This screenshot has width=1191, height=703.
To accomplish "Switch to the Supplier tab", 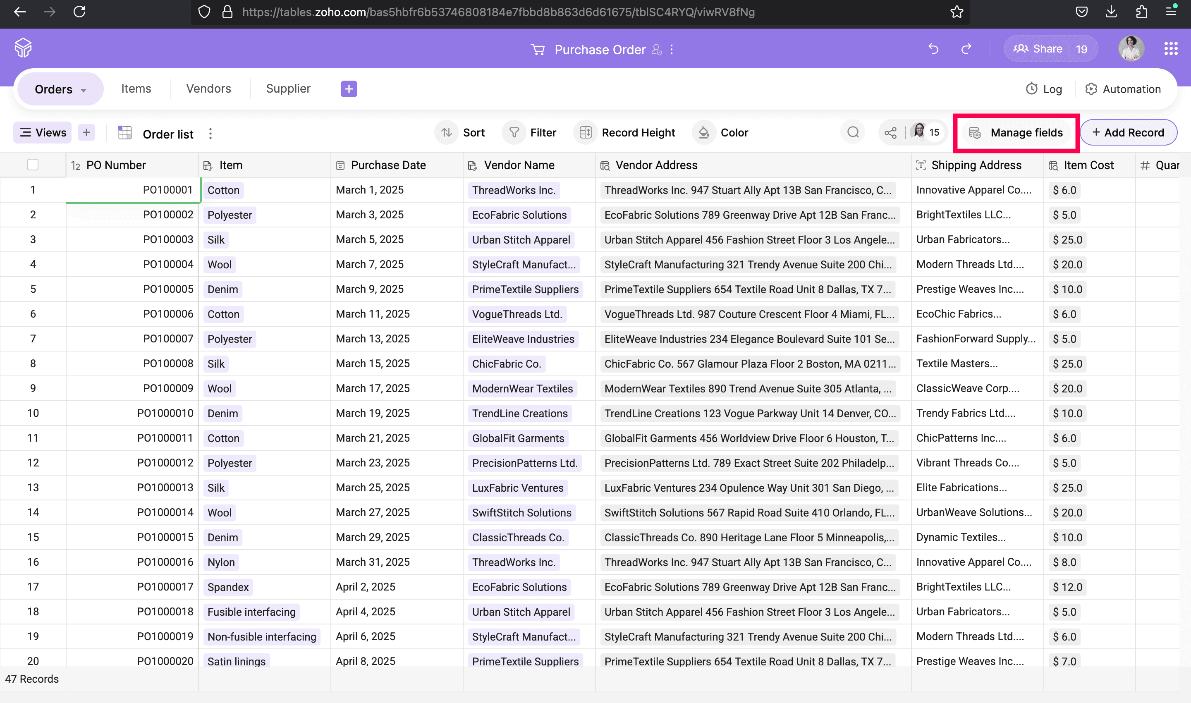I will pyautogui.click(x=288, y=88).
